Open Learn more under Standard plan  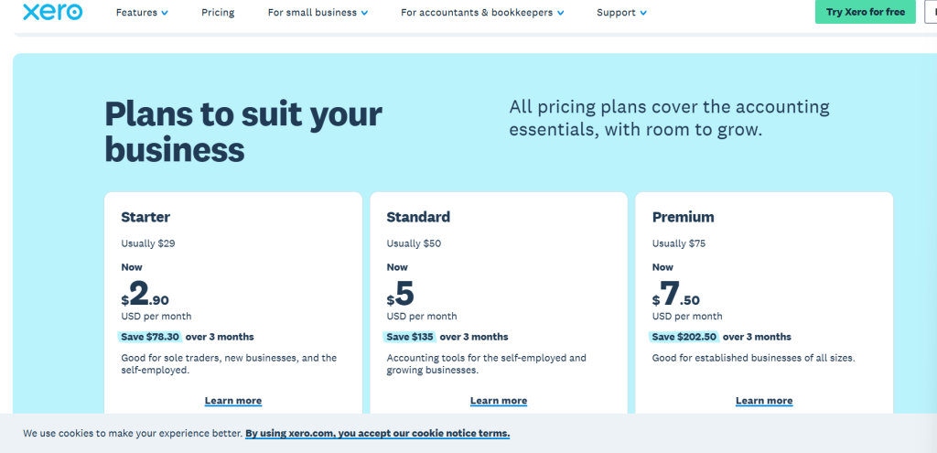pyautogui.click(x=499, y=401)
